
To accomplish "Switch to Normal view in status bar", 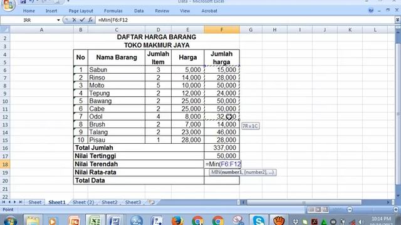I will click(311, 209).
